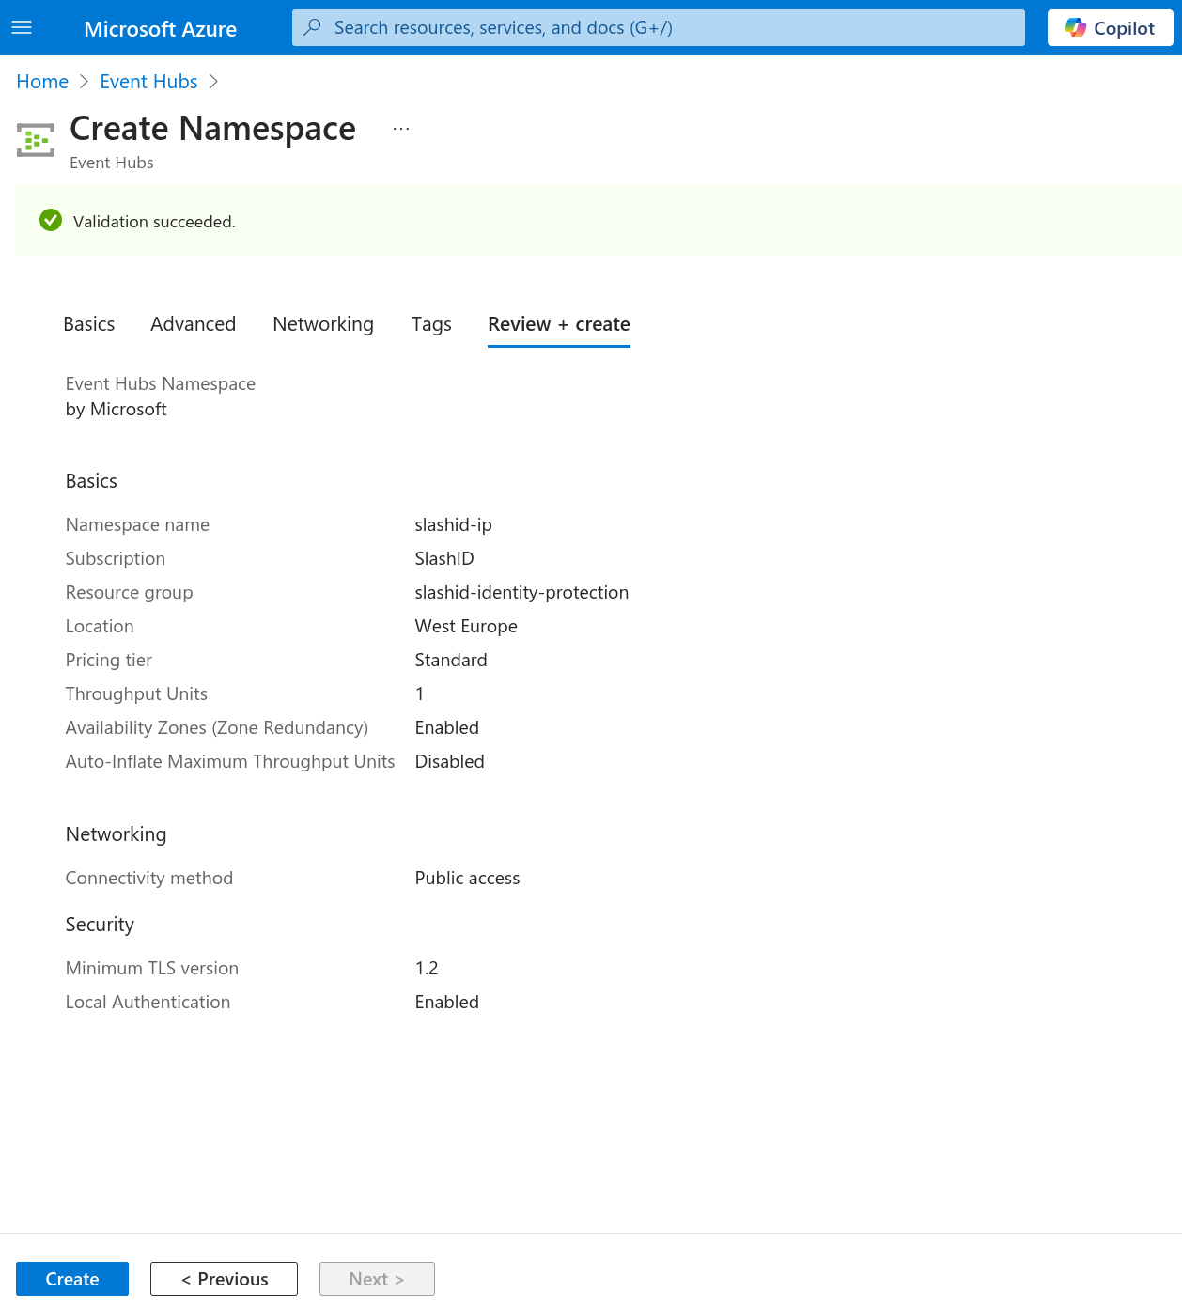Viewport: 1182px width, 1308px height.
Task: Click the Microsoft Azure logo
Action: tap(160, 29)
